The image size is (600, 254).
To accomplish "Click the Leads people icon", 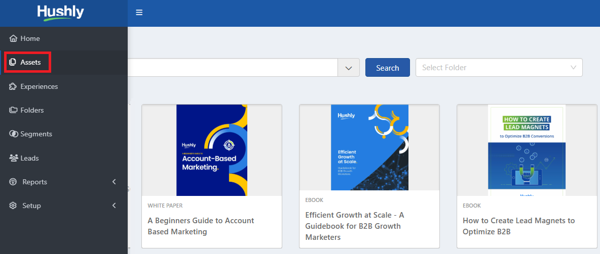I will click(14, 158).
